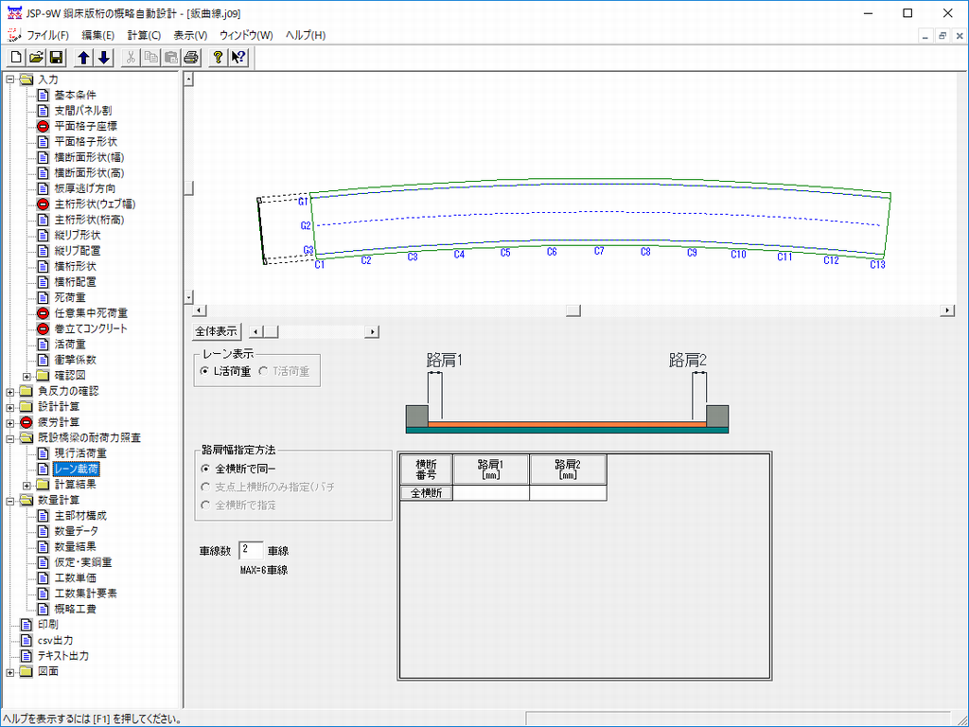Activate the context help pointer icon
This screenshot has height=727, width=969.
pos(238,57)
